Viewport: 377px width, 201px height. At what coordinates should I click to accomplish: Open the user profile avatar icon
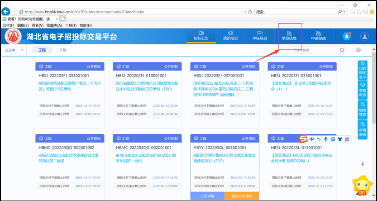(364, 36)
